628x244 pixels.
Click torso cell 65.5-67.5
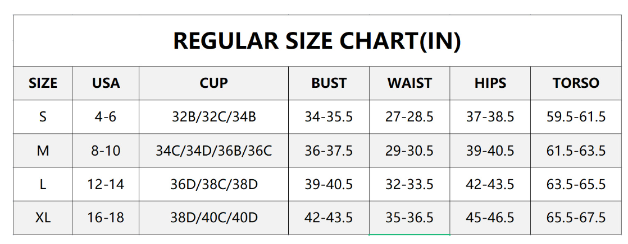[x=576, y=218]
